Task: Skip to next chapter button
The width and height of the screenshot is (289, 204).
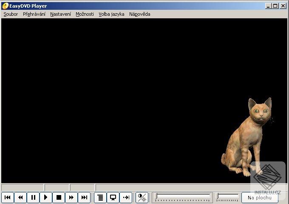Action: pyautogui.click(x=84, y=197)
